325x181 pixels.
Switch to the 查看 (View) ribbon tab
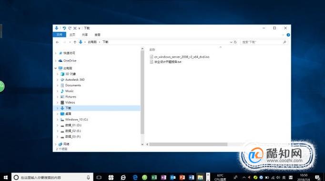click(97, 35)
